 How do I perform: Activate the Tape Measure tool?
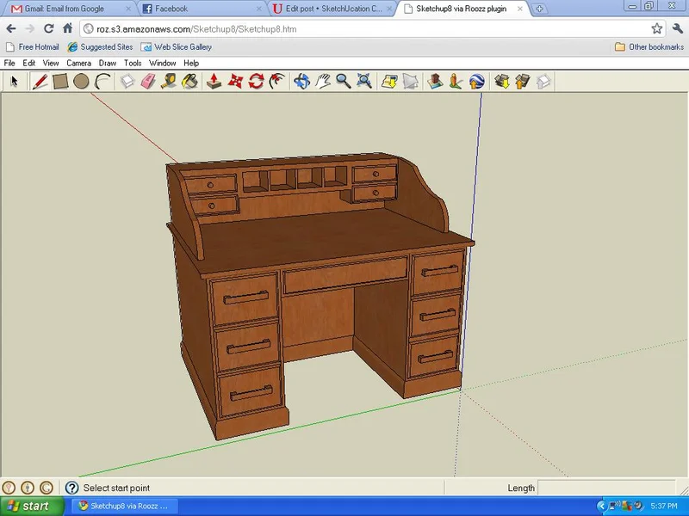[x=167, y=82]
